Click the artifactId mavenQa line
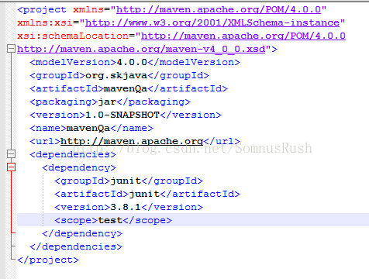The width and height of the screenshot is (369, 279). pyautogui.click(x=129, y=88)
